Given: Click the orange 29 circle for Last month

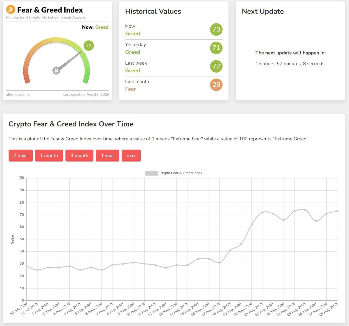Looking at the screenshot, I should 216,85.
